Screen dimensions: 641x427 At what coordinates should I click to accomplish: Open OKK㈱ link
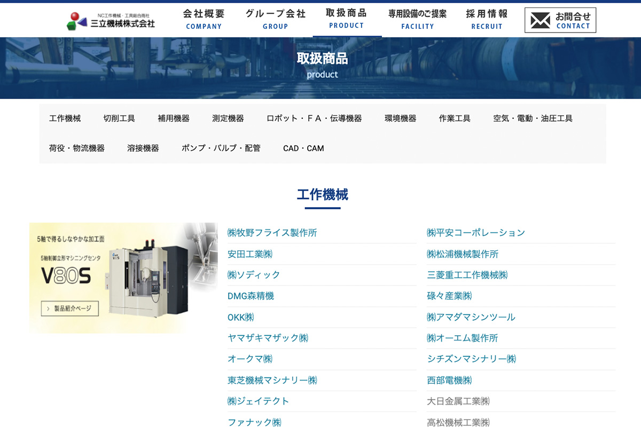[241, 318]
